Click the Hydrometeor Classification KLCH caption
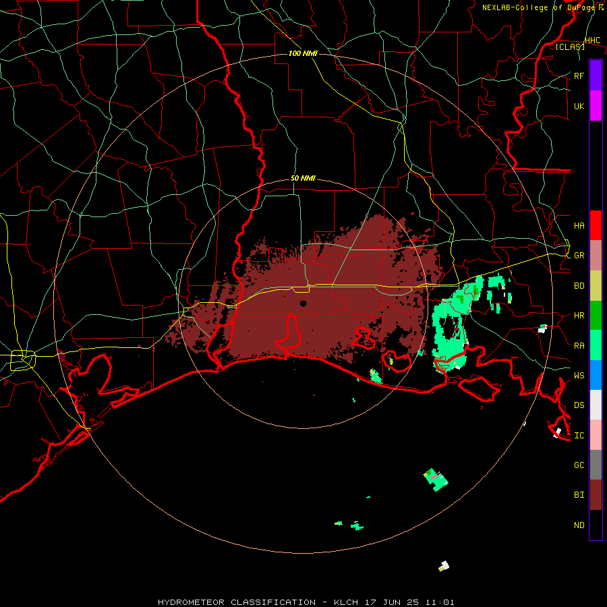Screen dimensions: 607x607 306,602
